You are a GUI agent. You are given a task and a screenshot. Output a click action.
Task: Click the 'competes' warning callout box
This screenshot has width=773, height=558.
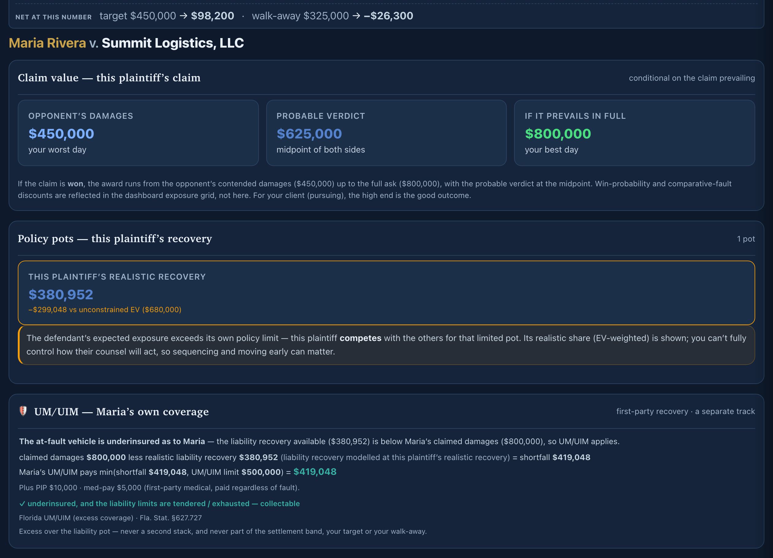pyautogui.click(x=386, y=345)
